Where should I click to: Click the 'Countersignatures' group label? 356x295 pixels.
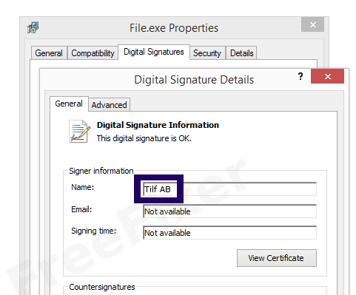(x=102, y=287)
